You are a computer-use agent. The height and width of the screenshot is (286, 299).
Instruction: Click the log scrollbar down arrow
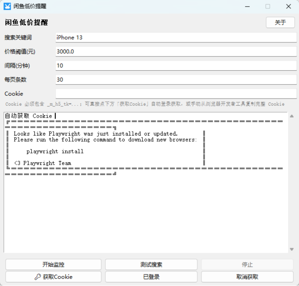292,249
